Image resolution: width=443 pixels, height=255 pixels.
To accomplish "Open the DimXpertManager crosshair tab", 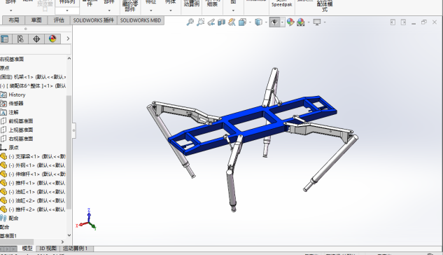I will point(36,39).
